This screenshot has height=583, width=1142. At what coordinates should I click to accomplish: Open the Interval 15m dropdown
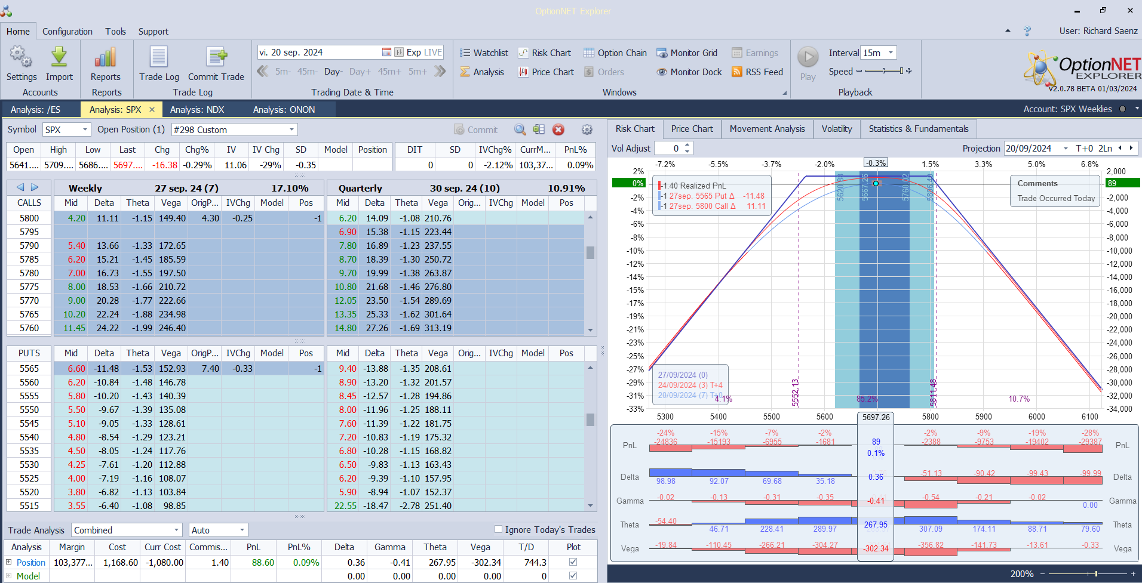click(891, 53)
